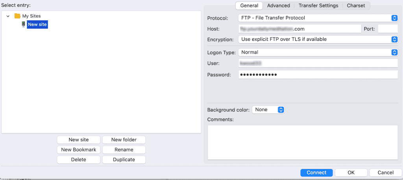Click the New site button
The image size is (403, 180).
point(79,140)
